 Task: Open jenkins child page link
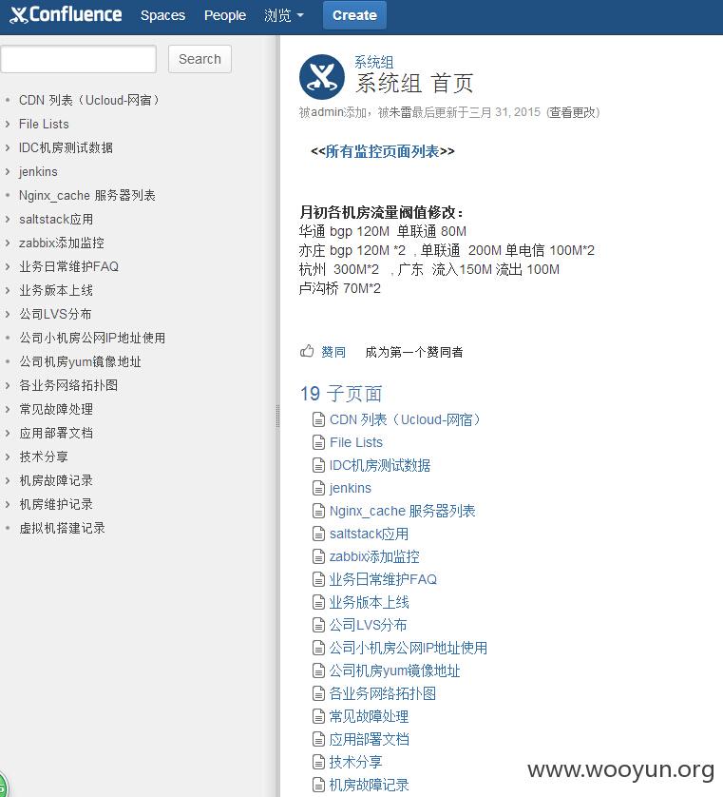[351, 489]
